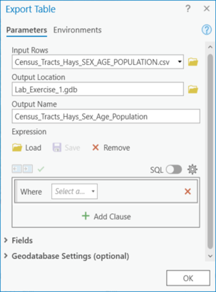Click the redo arrow in expression toolbar
The image size is (216, 292).
click(x=28, y=169)
